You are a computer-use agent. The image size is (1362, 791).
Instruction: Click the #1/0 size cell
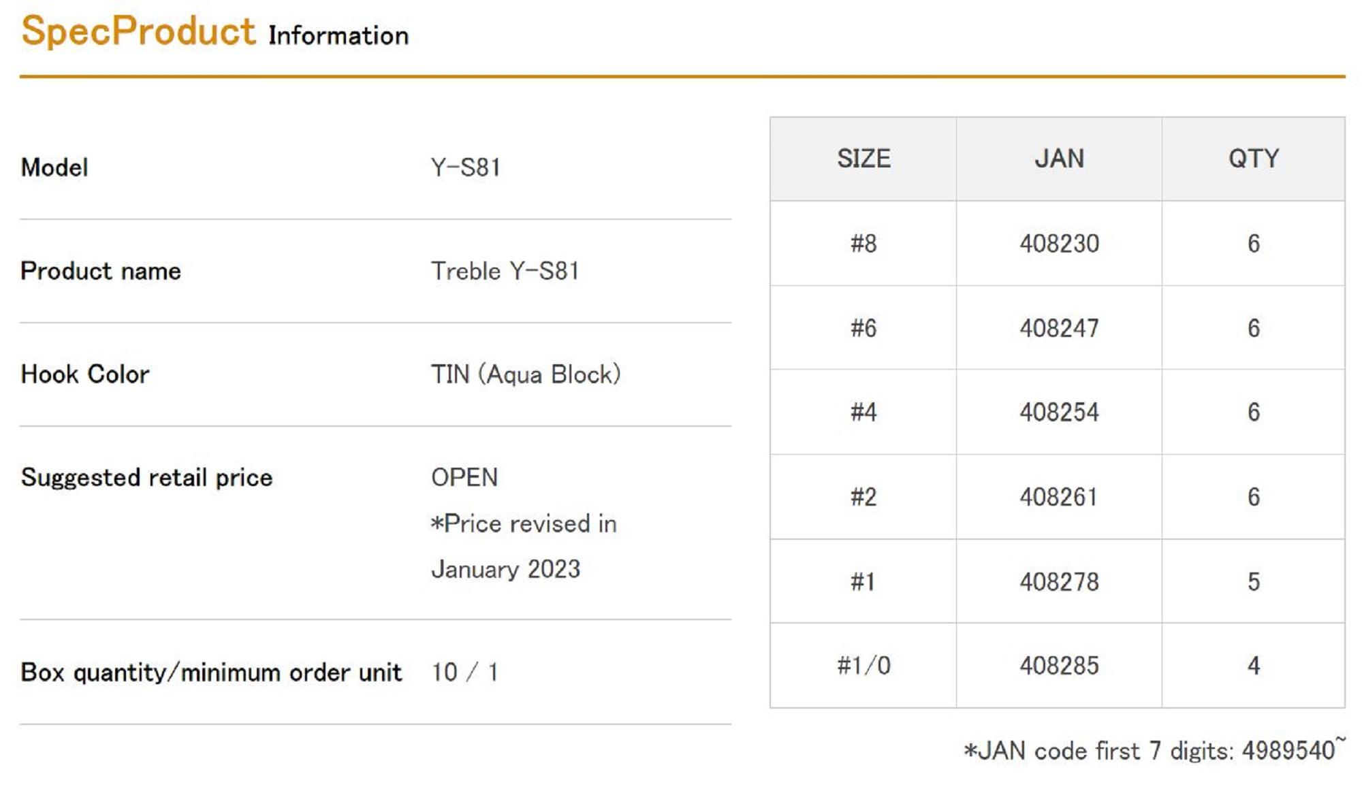click(x=864, y=665)
